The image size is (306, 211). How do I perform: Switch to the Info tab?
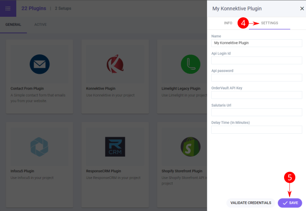tap(228, 23)
